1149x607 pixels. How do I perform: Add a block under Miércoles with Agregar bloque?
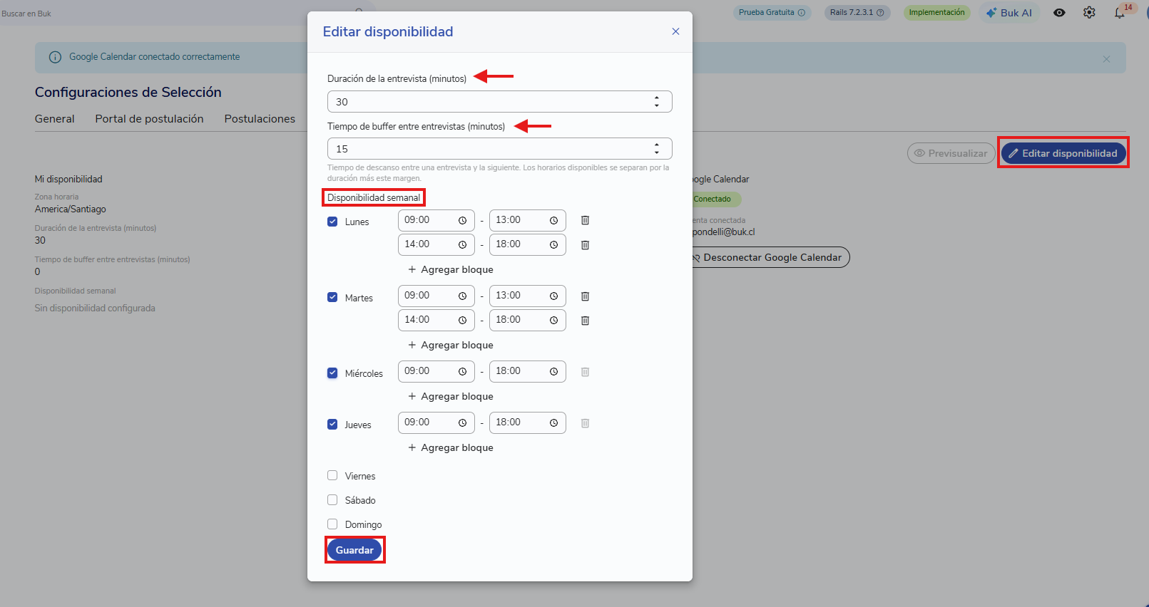click(x=451, y=396)
